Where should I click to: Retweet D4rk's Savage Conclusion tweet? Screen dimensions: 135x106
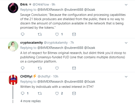point(40,34)
